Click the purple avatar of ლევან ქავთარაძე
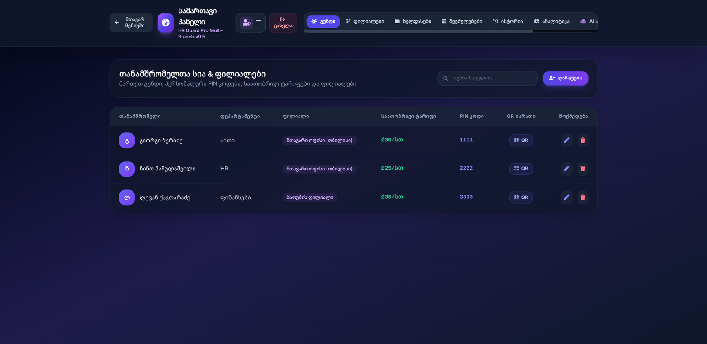 coord(127,197)
